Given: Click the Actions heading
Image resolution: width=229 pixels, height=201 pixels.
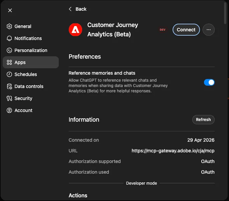Looking at the screenshot, I should [78, 195].
